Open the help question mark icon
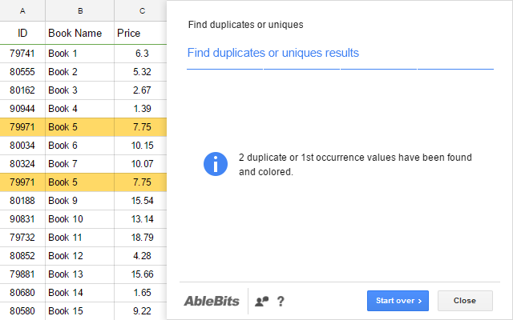The image size is (513, 320). pos(281,302)
